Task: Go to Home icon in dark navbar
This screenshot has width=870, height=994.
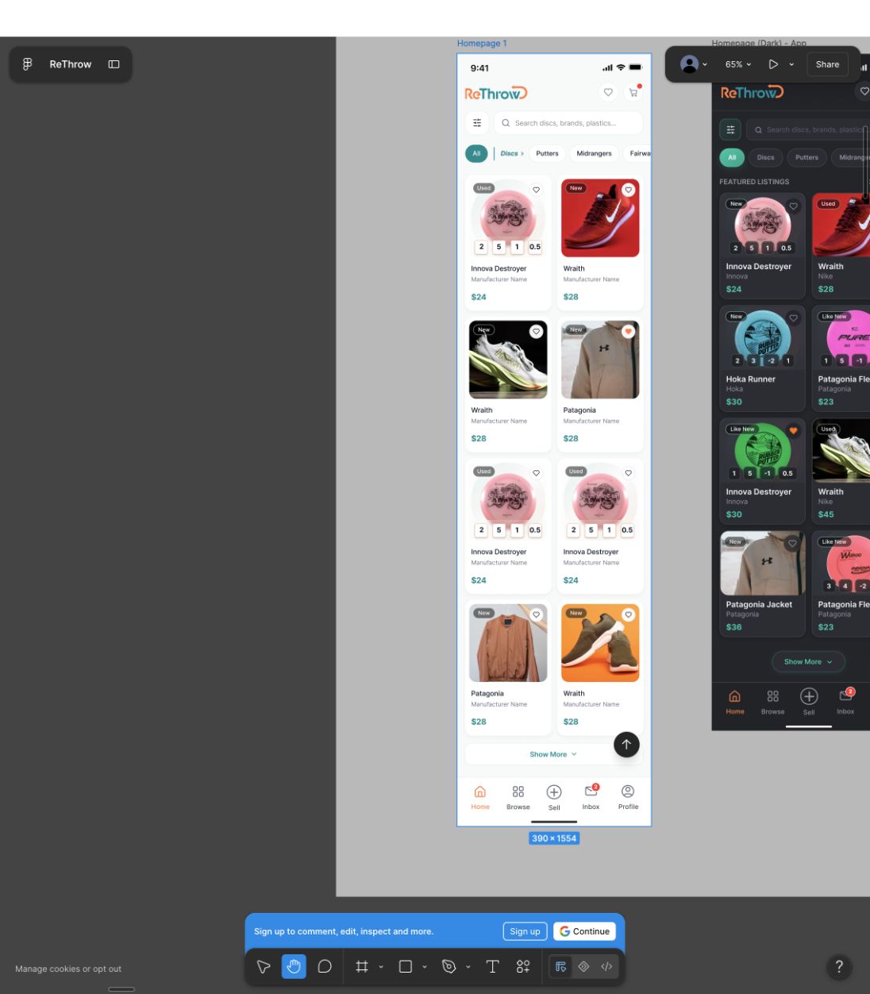Action: point(735,696)
